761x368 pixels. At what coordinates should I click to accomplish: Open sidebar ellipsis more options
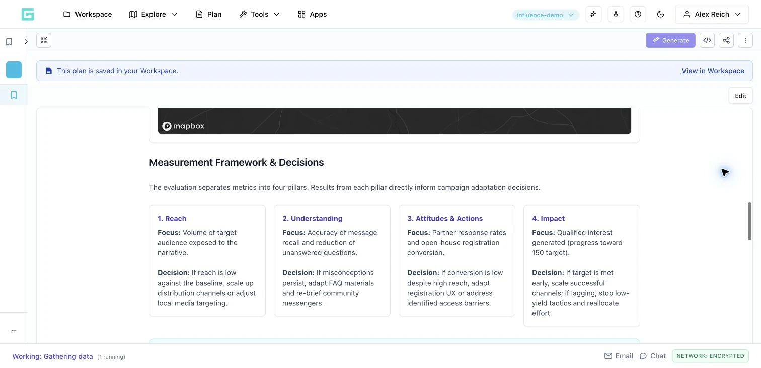pyautogui.click(x=14, y=330)
